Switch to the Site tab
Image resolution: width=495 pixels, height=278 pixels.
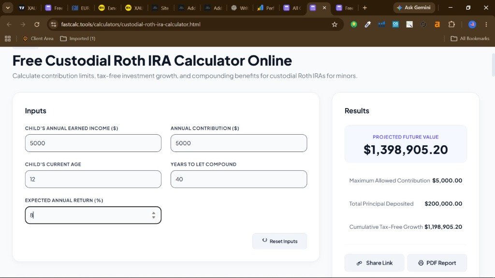[x=160, y=8]
